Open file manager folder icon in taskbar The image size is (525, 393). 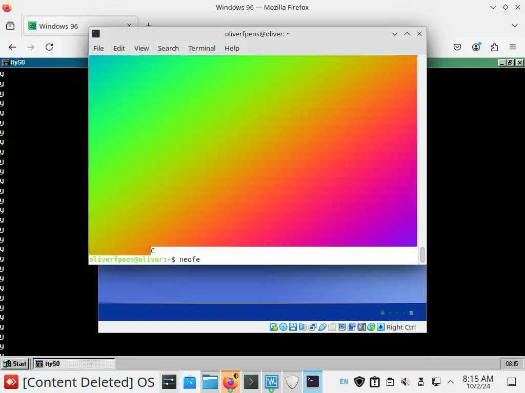tap(210, 382)
